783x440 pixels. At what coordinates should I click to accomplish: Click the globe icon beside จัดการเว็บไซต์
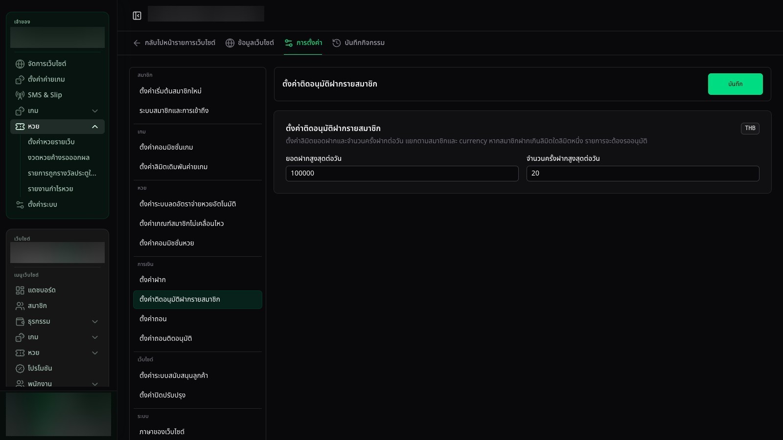pos(20,64)
